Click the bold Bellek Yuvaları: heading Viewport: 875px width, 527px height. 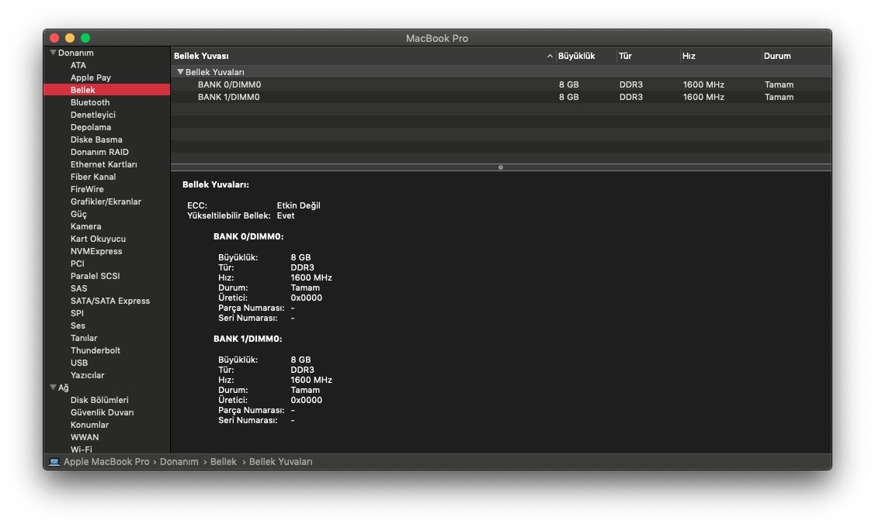click(215, 184)
